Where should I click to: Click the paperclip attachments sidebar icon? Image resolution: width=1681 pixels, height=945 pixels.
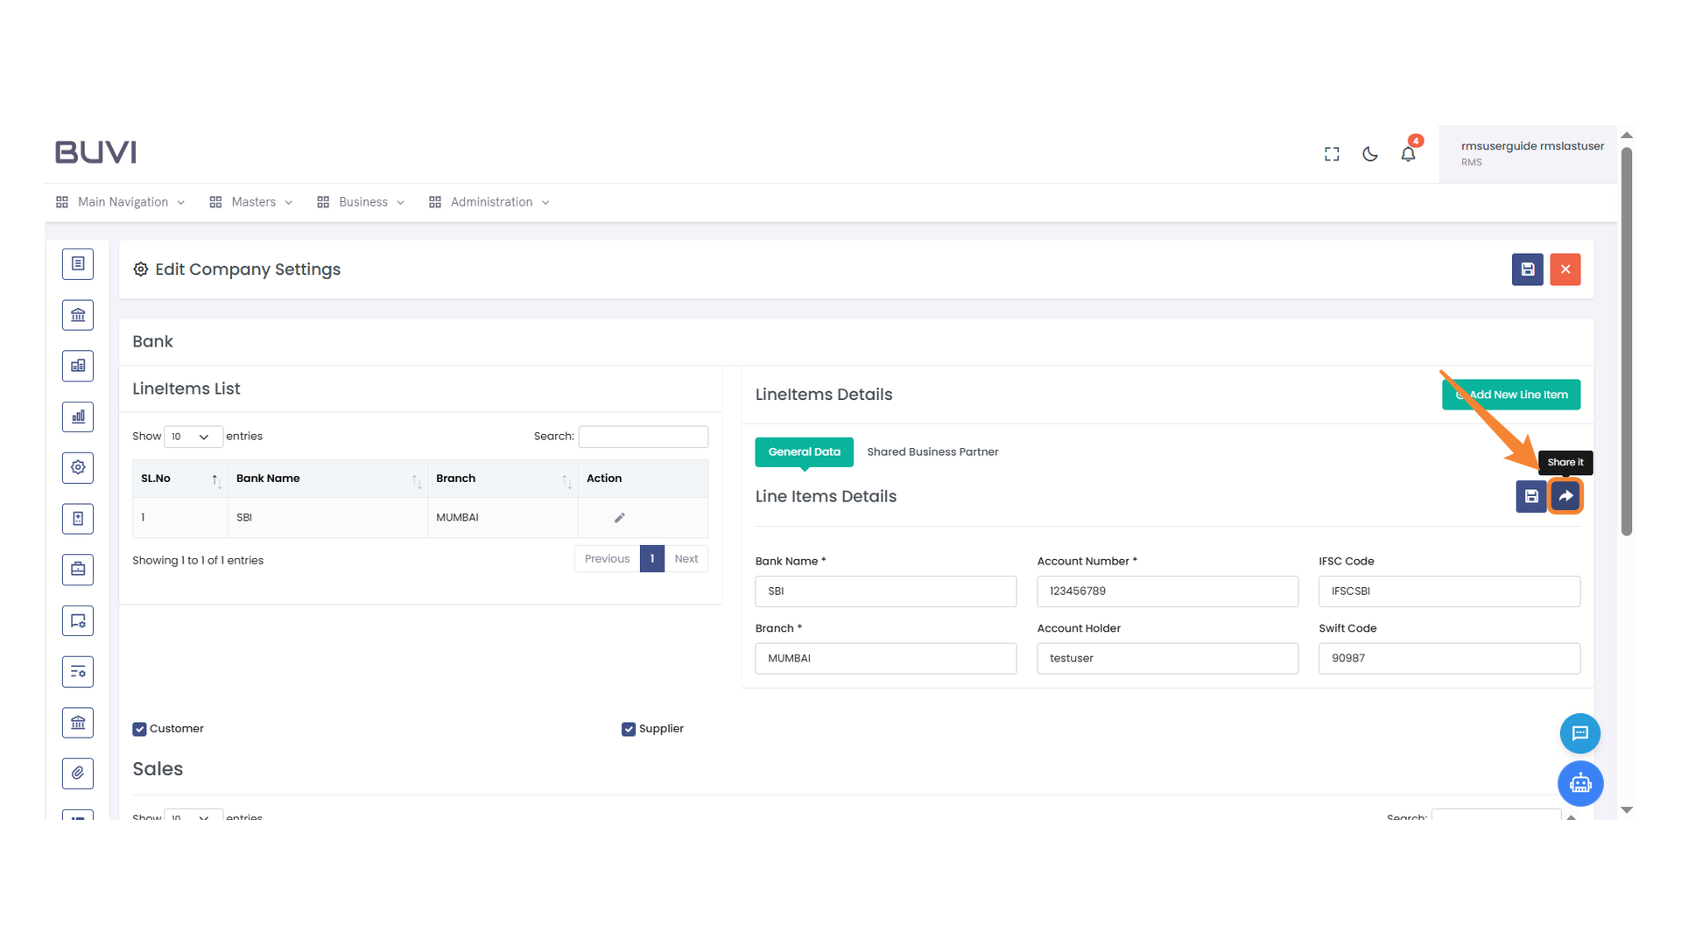tap(78, 773)
